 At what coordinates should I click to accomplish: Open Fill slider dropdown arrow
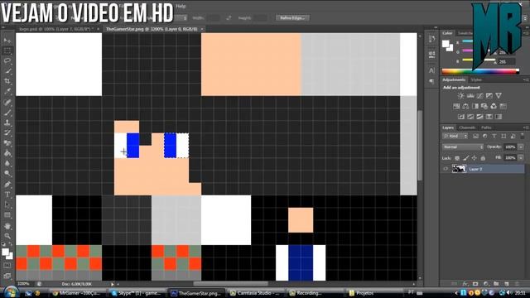click(x=521, y=158)
